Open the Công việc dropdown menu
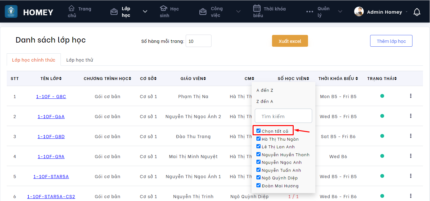 coord(238,12)
